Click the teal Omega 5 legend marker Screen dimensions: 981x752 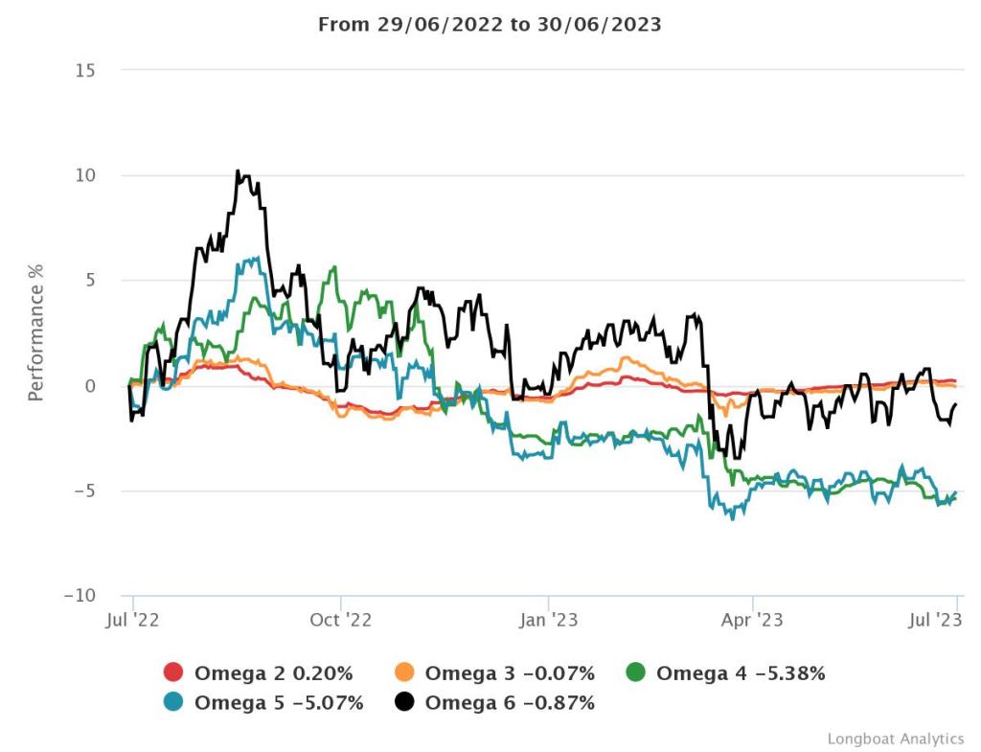(x=173, y=702)
